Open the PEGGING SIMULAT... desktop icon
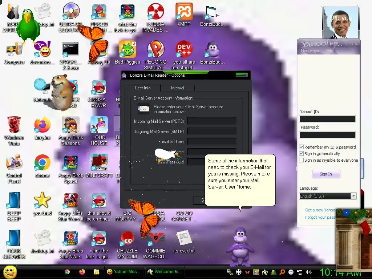 [155, 55]
